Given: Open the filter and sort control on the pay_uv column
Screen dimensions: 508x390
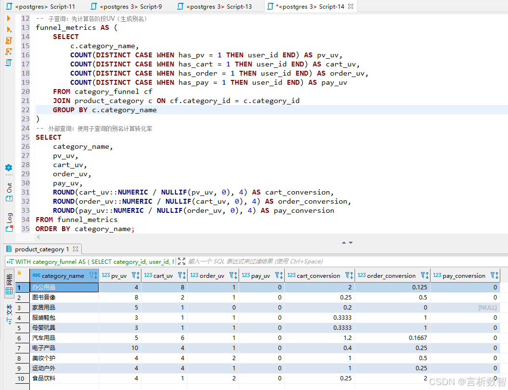Looking at the screenshot, I should click(279, 275).
